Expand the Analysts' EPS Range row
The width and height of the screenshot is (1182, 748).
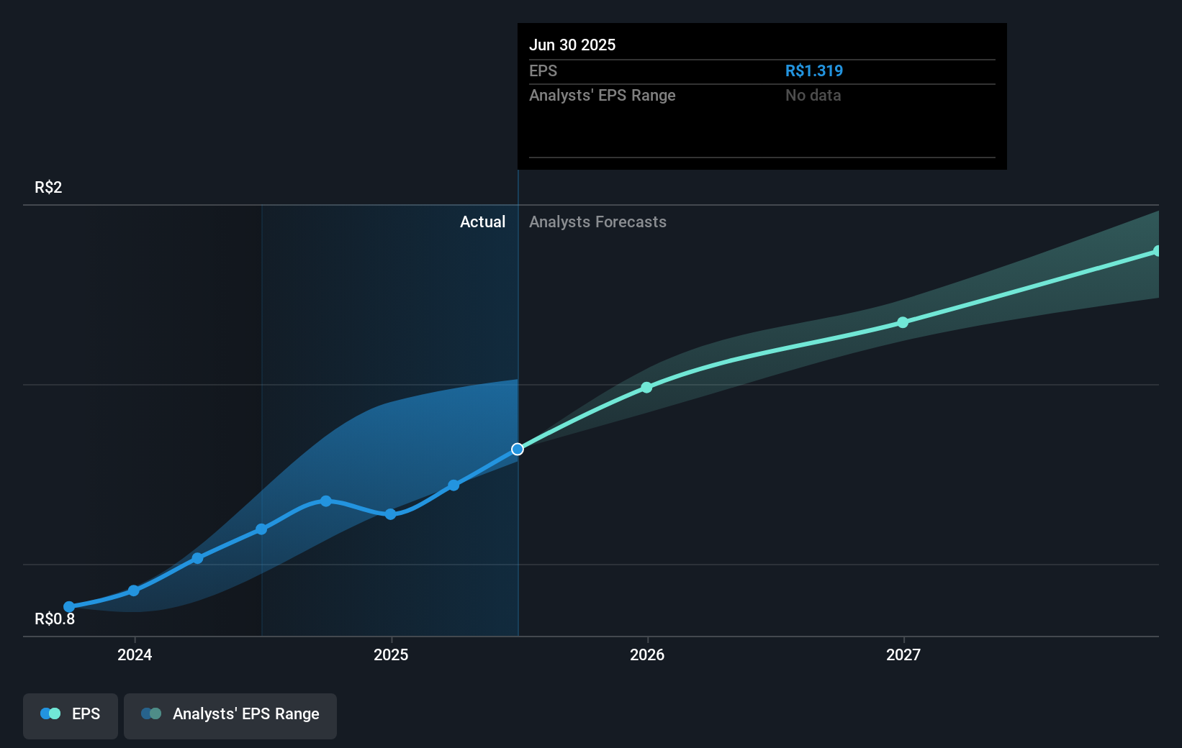[x=602, y=95]
